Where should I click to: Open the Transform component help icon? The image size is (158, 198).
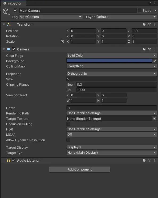tap(144, 24)
